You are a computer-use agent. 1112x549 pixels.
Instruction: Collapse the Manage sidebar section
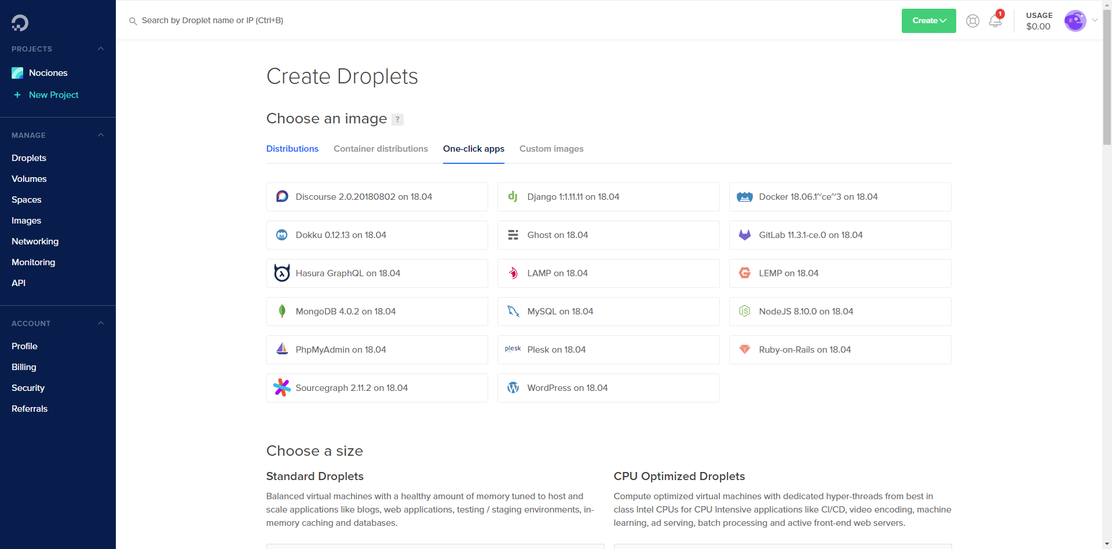click(101, 136)
